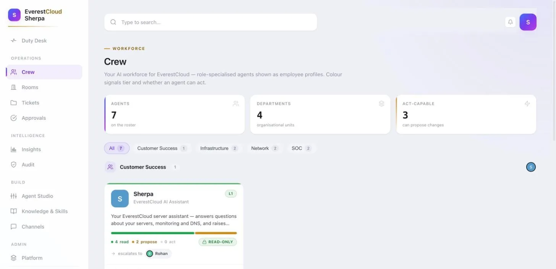Click the orange propose segment of capability bar
Screen dimensions: 556x269
point(216,233)
